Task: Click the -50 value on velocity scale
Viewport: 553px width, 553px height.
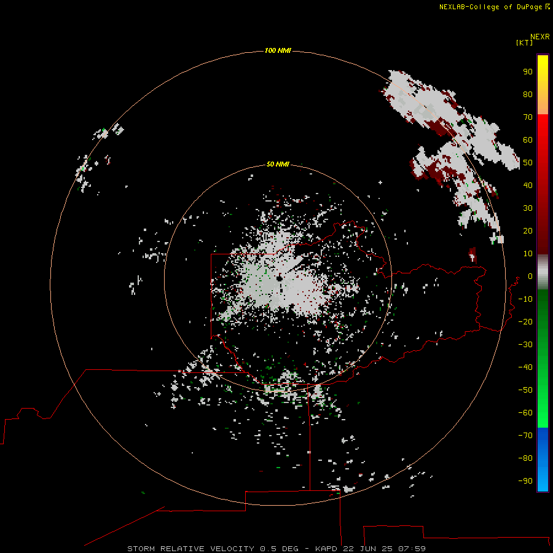Action: (x=525, y=390)
